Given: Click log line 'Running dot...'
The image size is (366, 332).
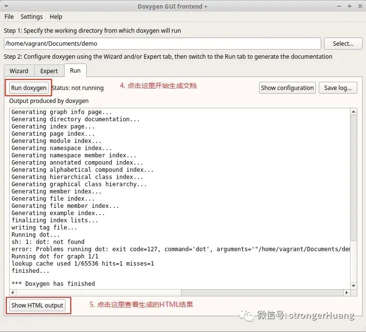Looking at the screenshot, I should [x=36, y=235].
